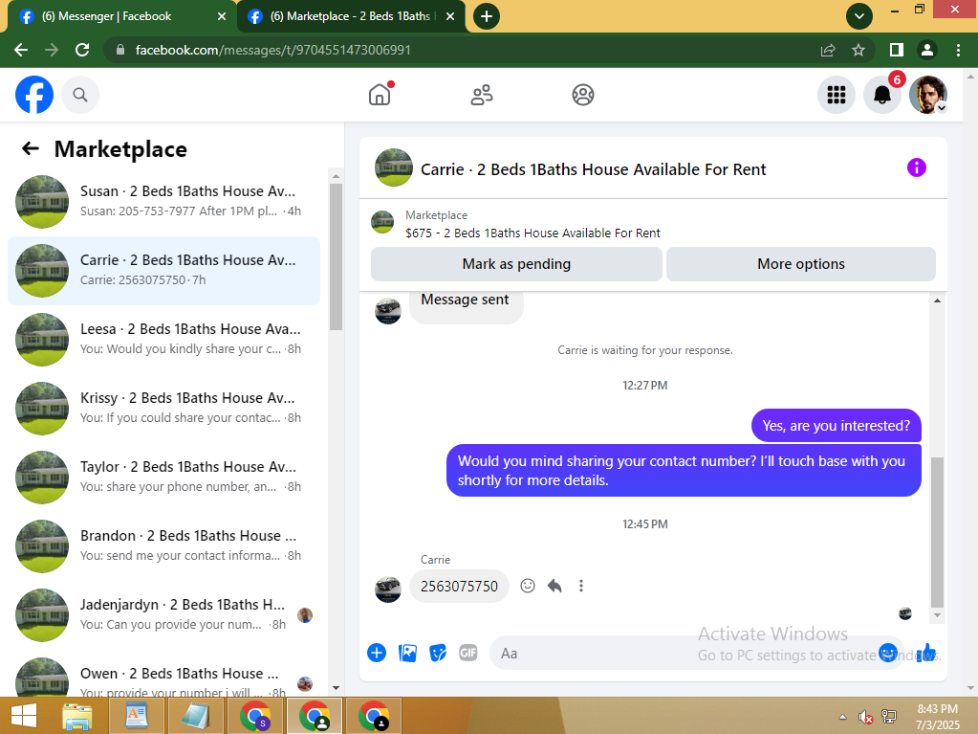Open a new browser tab
The height and width of the screenshot is (734, 978).
tap(487, 16)
